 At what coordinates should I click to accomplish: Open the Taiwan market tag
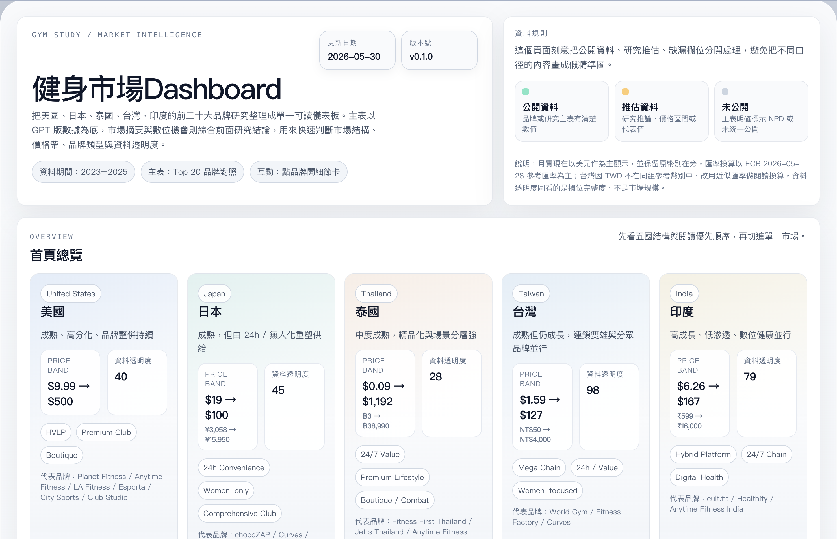pos(531,294)
